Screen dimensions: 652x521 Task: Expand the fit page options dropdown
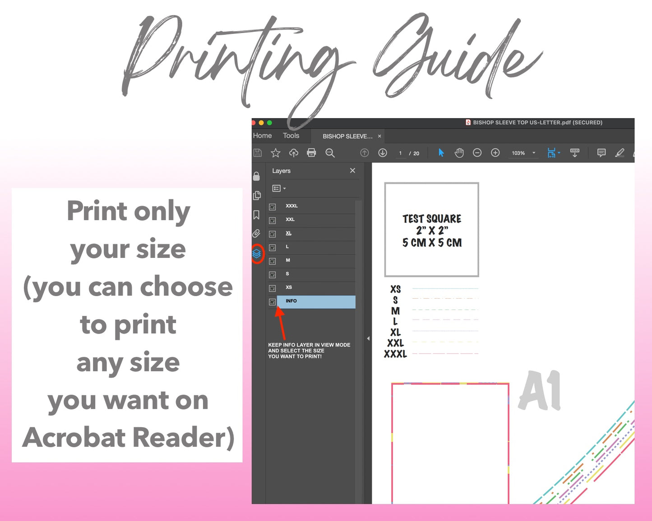[559, 153]
